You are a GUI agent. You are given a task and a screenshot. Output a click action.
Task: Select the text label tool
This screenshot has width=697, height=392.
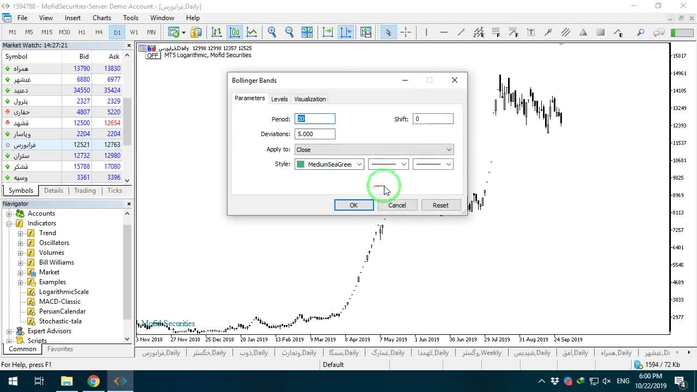click(531, 32)
